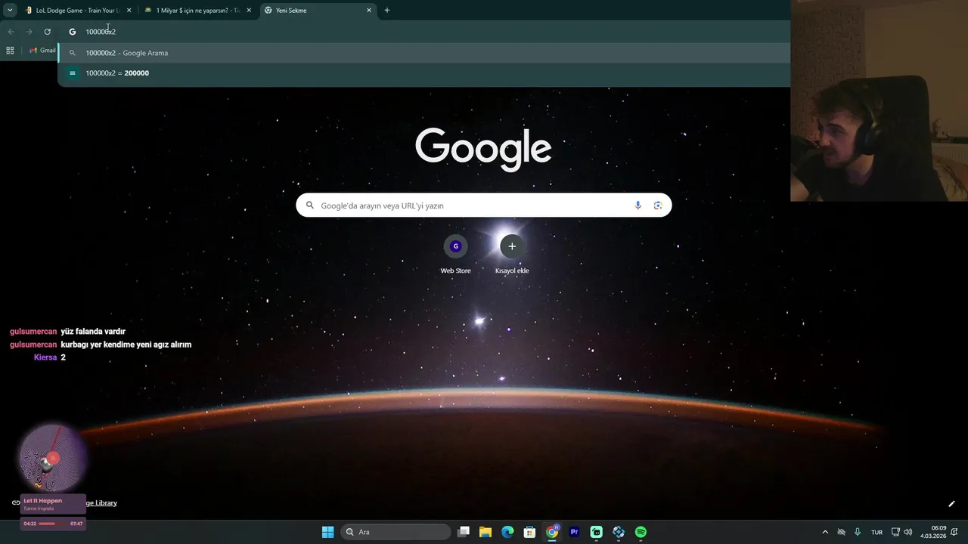The width and height of the screenshot is (968, 544).
Task: Start voice search with microphone icon
Action: 638,206
